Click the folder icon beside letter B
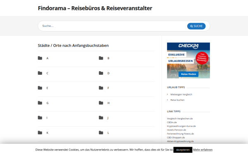 coord(101,58)
